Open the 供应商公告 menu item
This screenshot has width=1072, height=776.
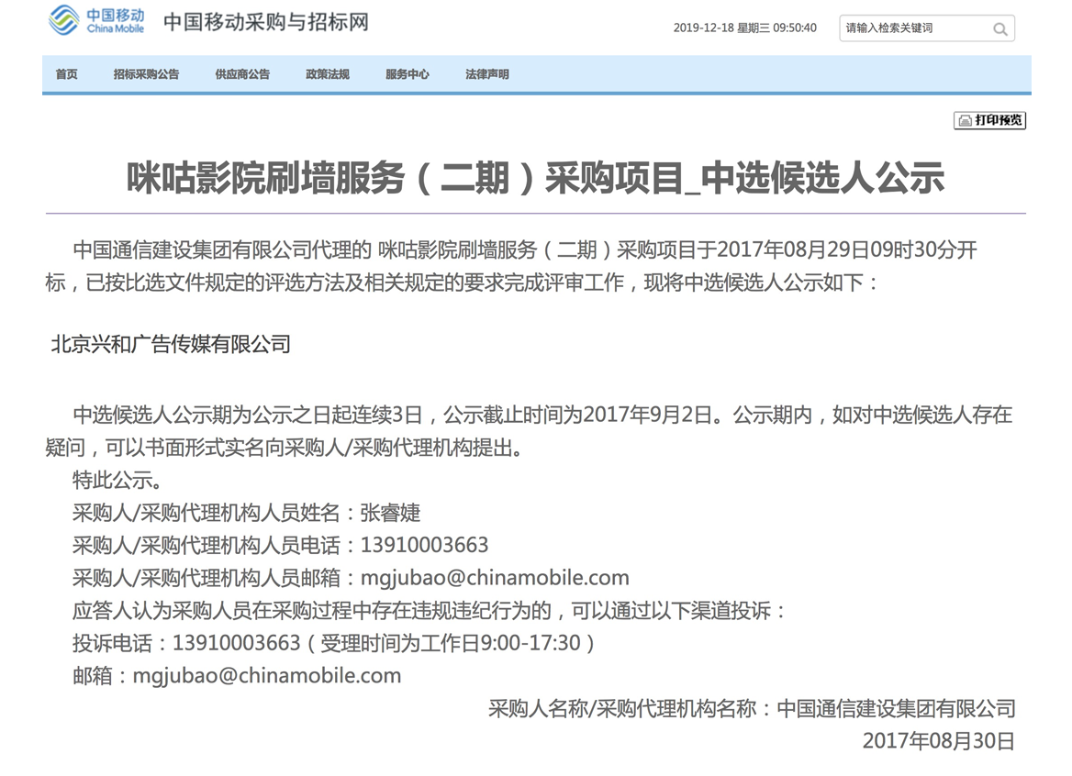tap(242, 74)
